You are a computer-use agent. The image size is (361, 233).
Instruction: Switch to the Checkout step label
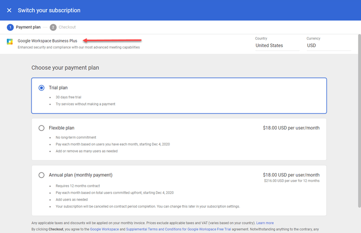(x=67, y=27)
